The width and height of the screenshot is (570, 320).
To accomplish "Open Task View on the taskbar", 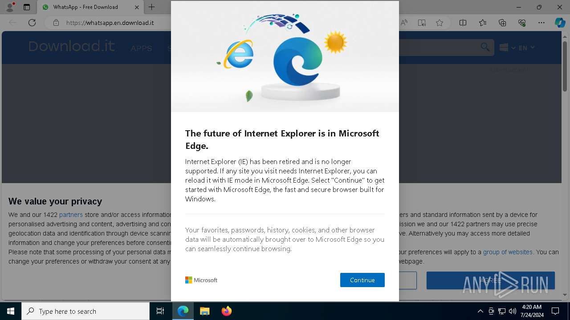I will click(160, 311).
